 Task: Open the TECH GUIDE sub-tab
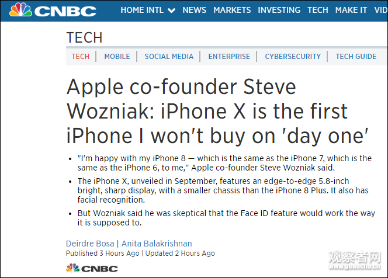coord(356,57)
